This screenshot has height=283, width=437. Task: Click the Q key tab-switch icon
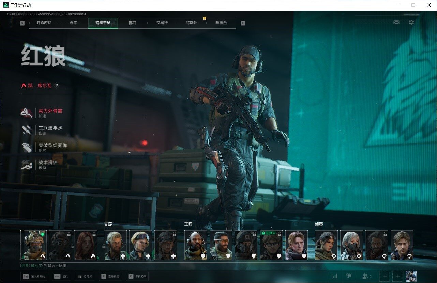tap(22, 23)
